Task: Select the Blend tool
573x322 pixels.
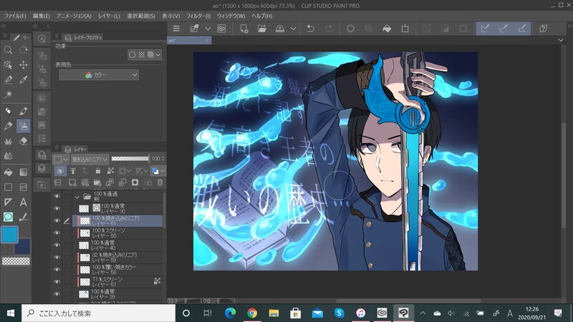Action: coord(8,156)
